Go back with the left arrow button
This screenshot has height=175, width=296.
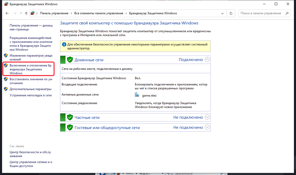click(7, 13)
